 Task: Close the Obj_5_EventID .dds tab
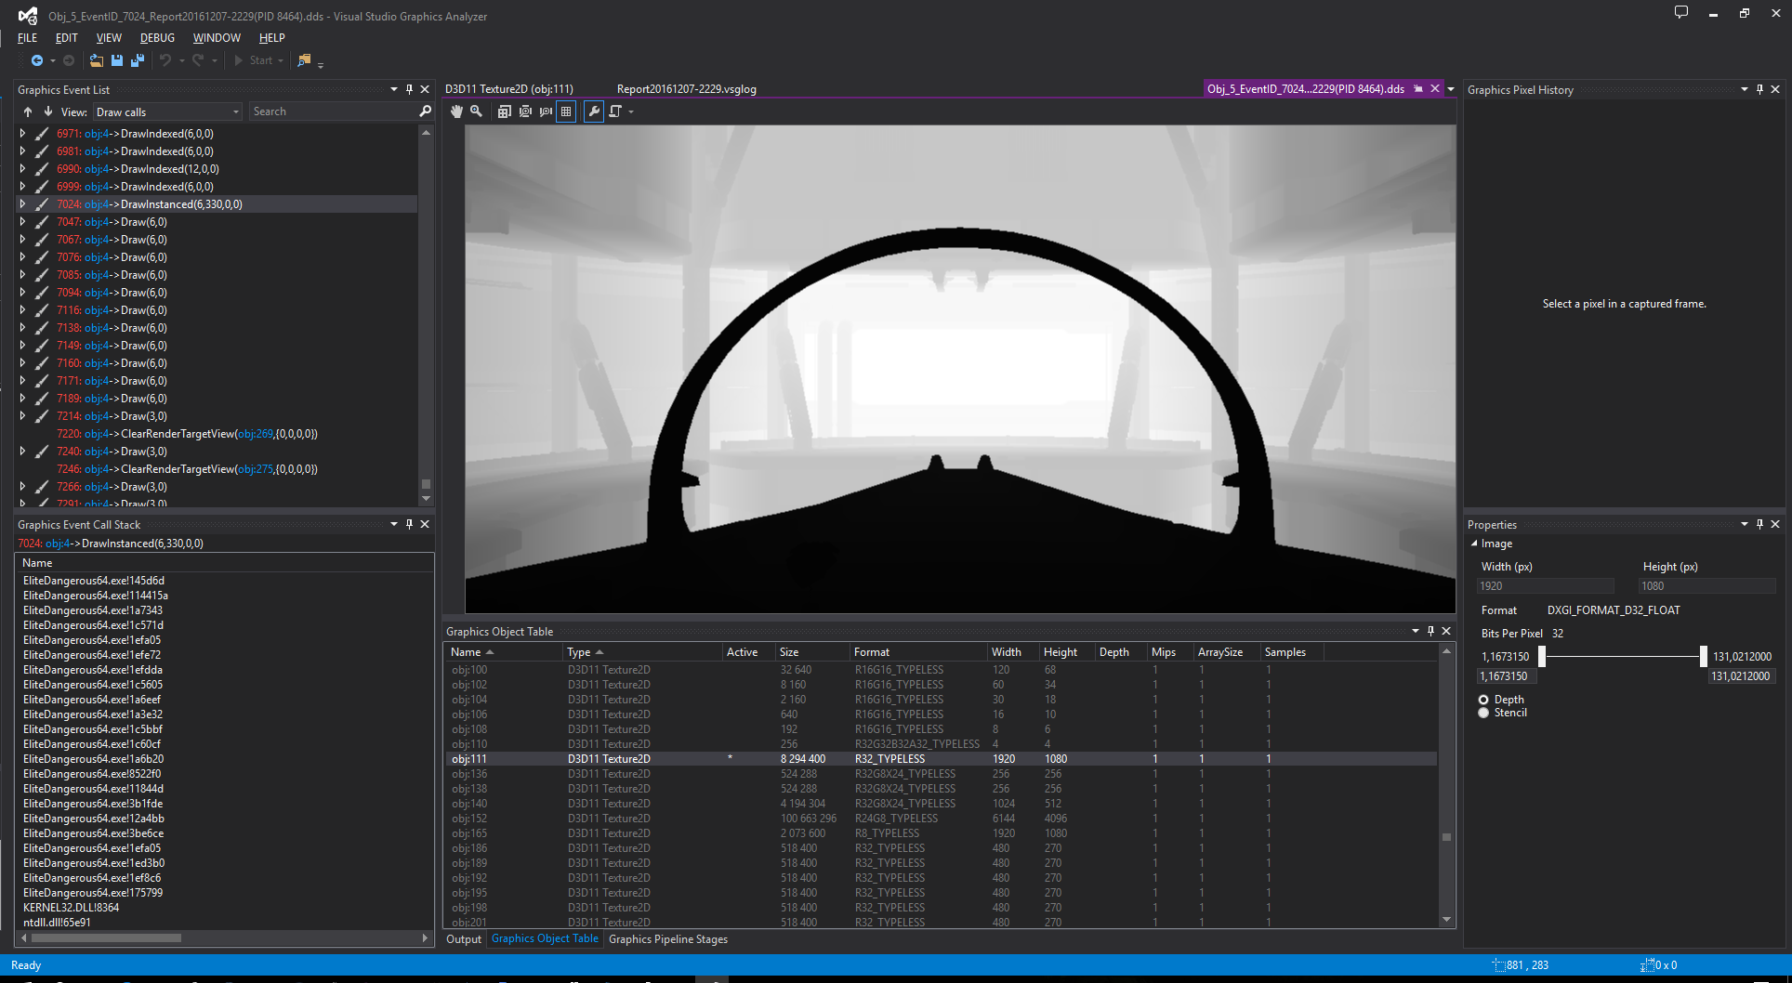coord(1435,89)
